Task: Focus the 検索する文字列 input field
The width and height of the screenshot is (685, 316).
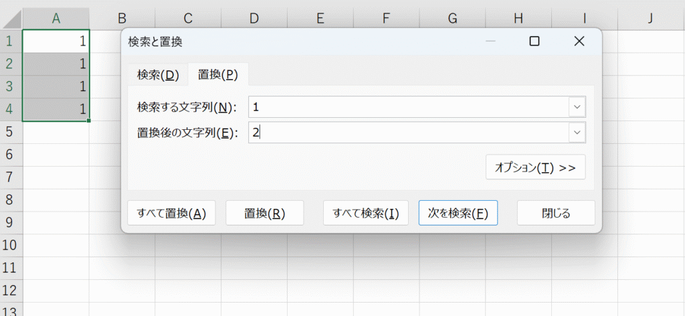Action: pyautogui.click(x=409, y=107)
